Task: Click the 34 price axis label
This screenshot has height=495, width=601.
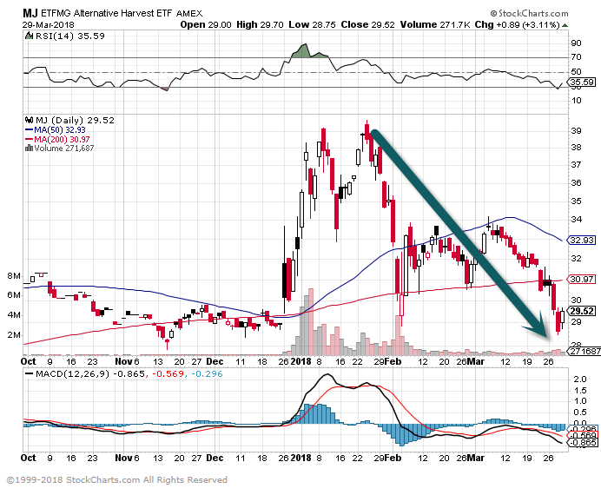Action: tap(576, 220)
